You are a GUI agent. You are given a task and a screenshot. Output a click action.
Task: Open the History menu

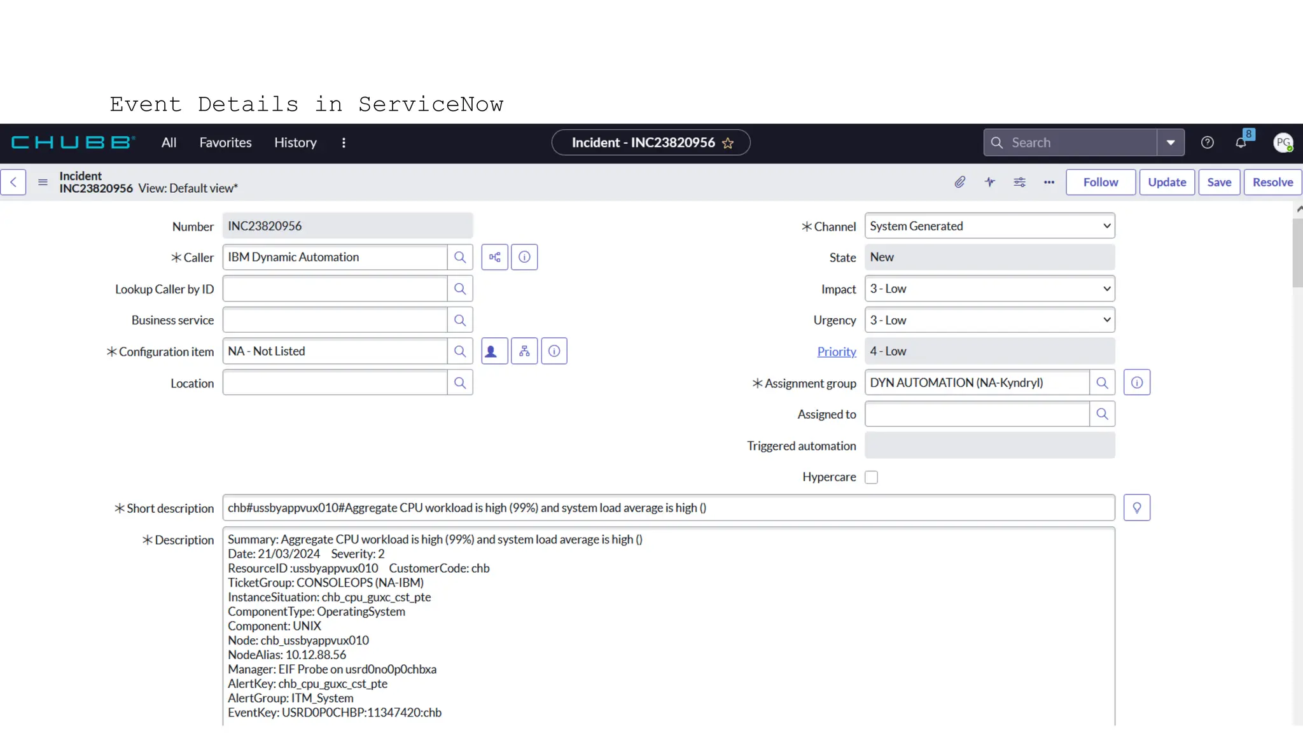pos(295,143)
